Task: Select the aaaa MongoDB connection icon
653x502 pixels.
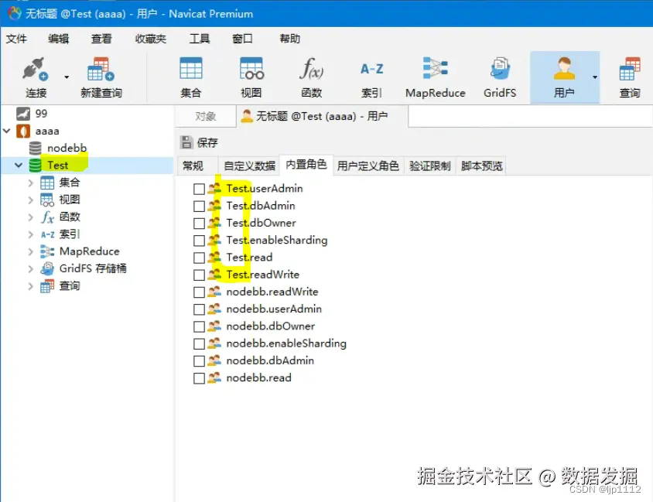Action: [23, 131]
